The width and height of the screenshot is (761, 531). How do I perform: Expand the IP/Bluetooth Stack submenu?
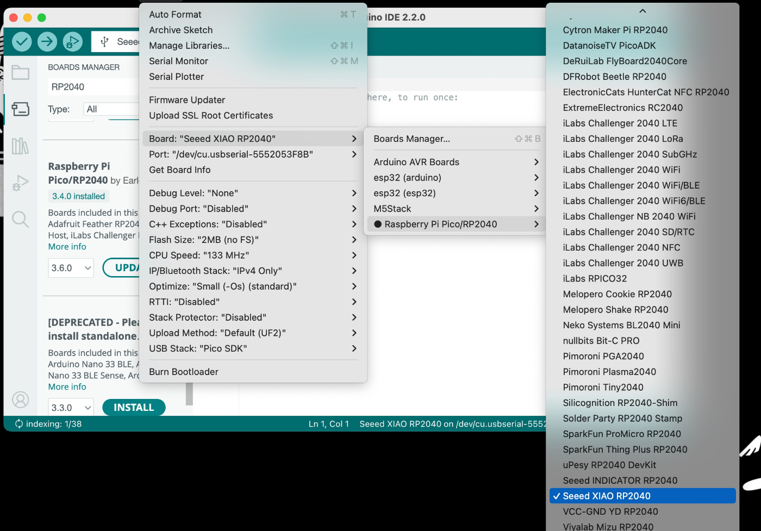(253, 271)
